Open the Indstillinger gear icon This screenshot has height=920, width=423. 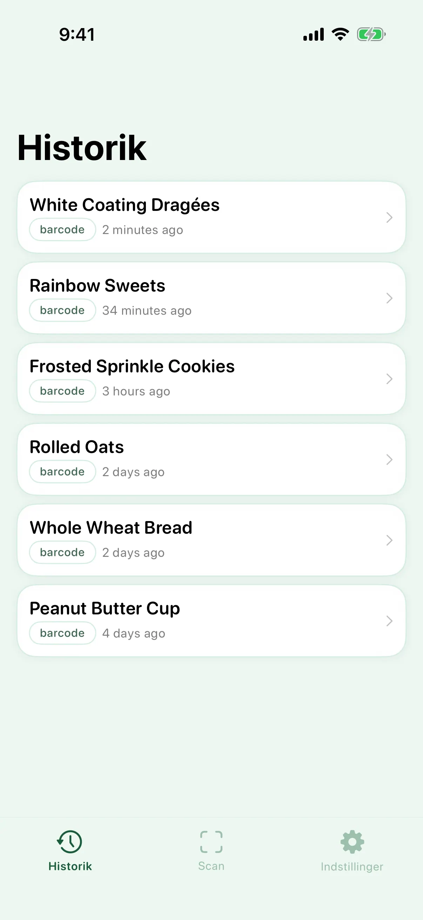[x=352, y=841]
